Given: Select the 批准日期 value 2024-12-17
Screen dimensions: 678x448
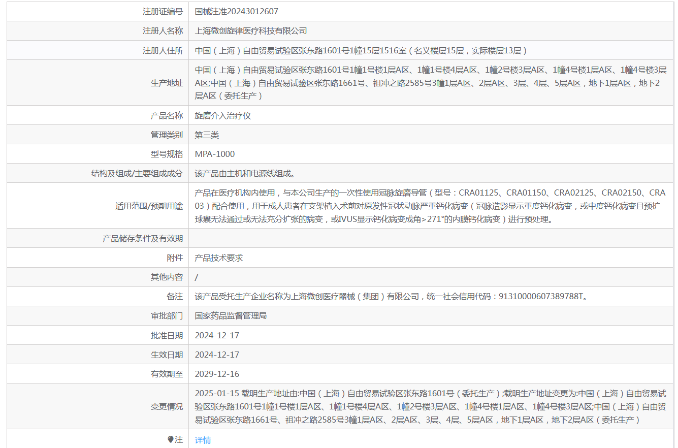Looking at the screenshot, I should (217, 335).
